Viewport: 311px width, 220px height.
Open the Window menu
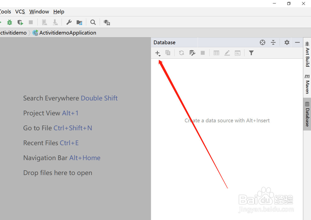[x=39, y=11]
